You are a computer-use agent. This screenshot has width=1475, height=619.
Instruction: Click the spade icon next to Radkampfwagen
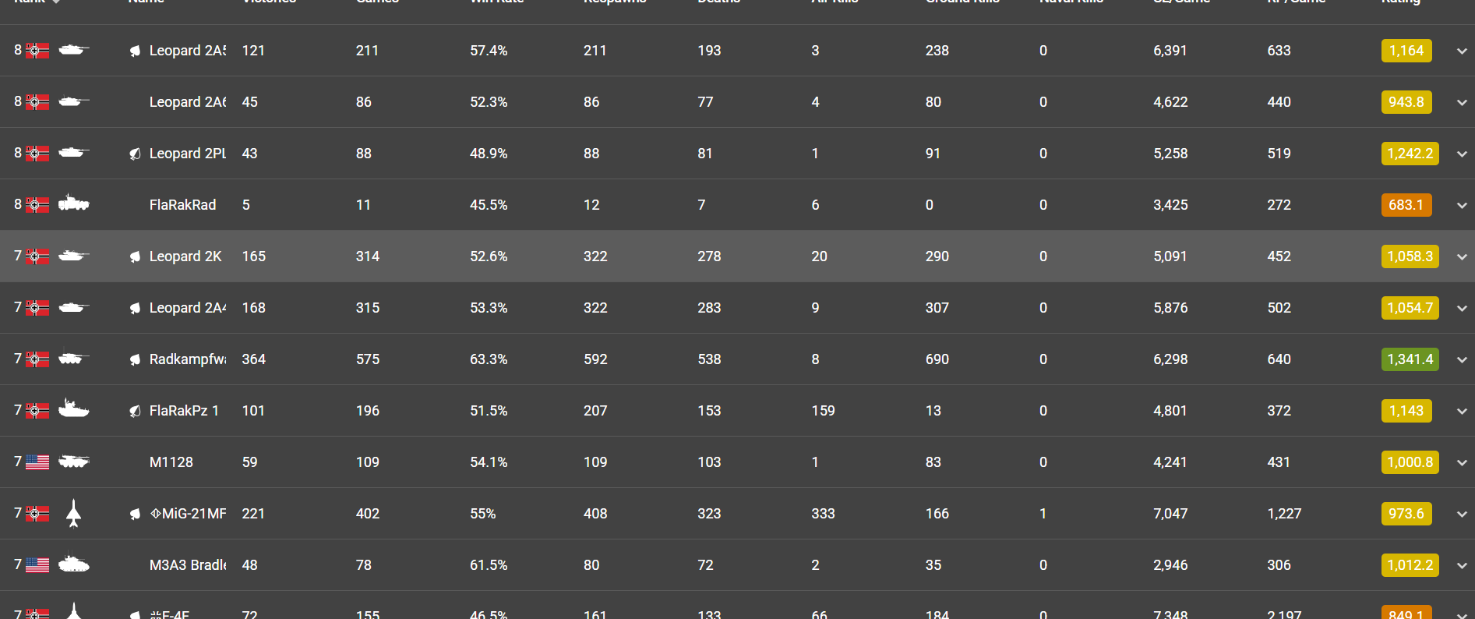click(135, 359)
